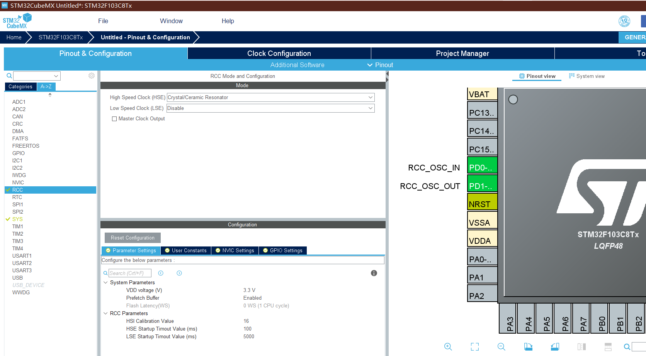Go to STM32F103C8Tx breadcrumb
The image size is (646, 356).
tap(61, 37)
